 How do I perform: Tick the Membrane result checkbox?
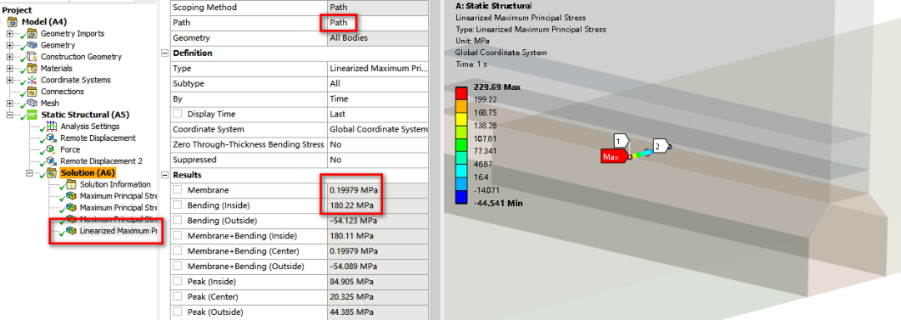179,190
